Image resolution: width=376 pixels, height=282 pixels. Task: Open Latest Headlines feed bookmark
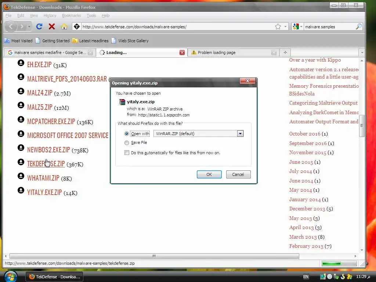[x=91, y=41]
